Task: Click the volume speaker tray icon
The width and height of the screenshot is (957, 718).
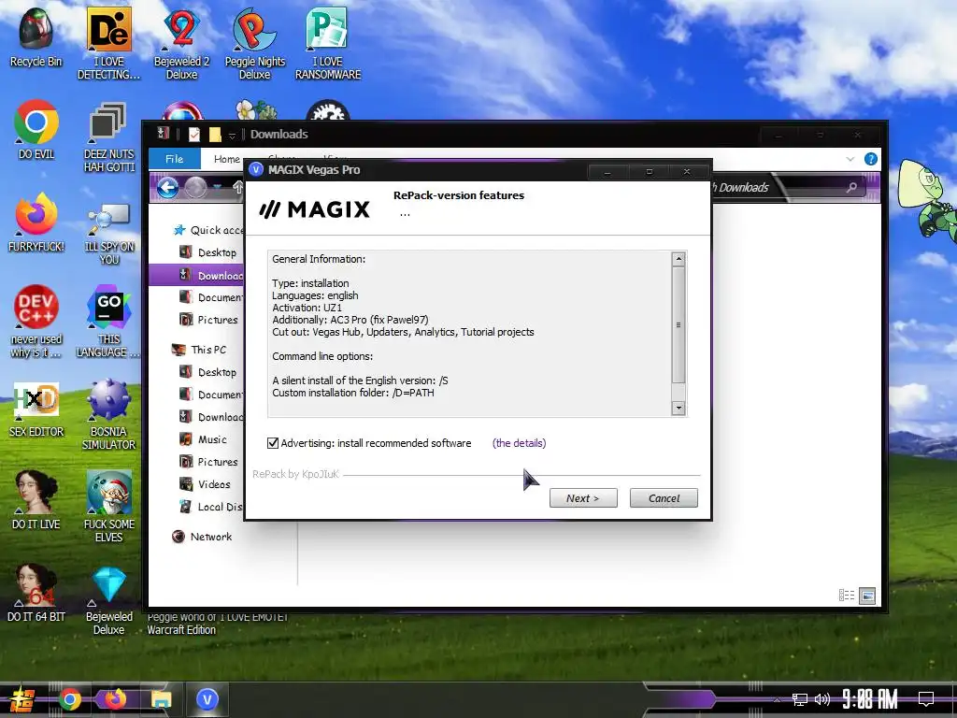Action: coord(822,699)
